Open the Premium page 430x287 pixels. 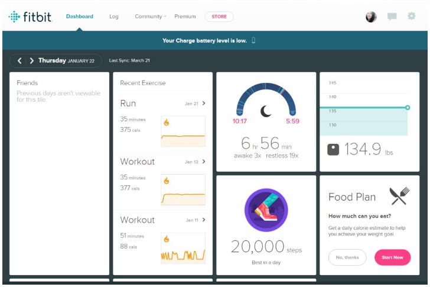pos(185,17)
